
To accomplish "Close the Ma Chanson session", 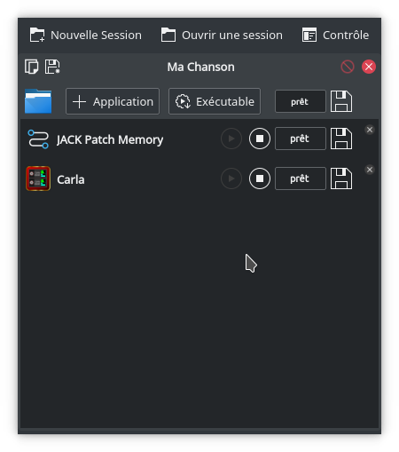I will (369, 67).
